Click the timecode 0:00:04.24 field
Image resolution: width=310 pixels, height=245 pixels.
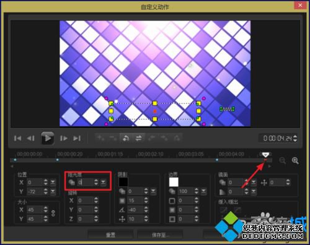click(x=278, y=138)
